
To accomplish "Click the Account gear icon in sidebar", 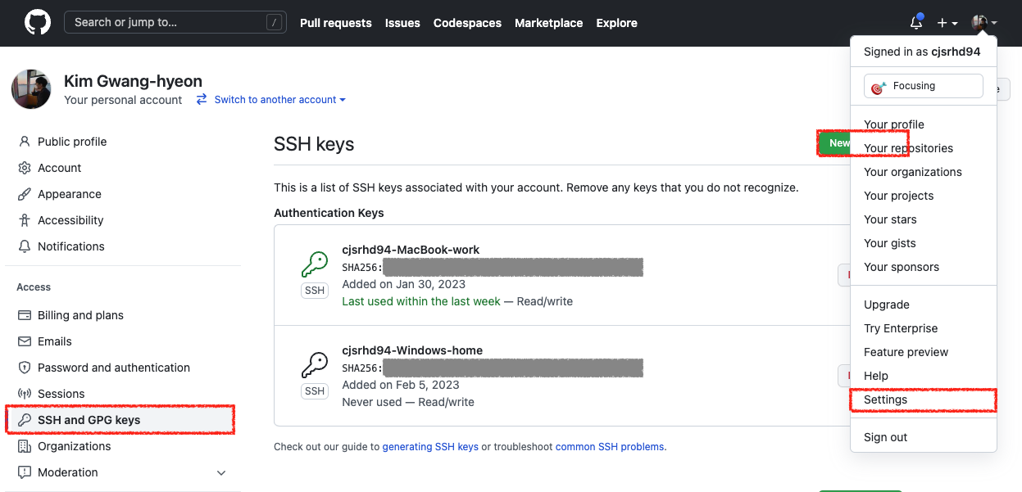I will tap(24, 168).
